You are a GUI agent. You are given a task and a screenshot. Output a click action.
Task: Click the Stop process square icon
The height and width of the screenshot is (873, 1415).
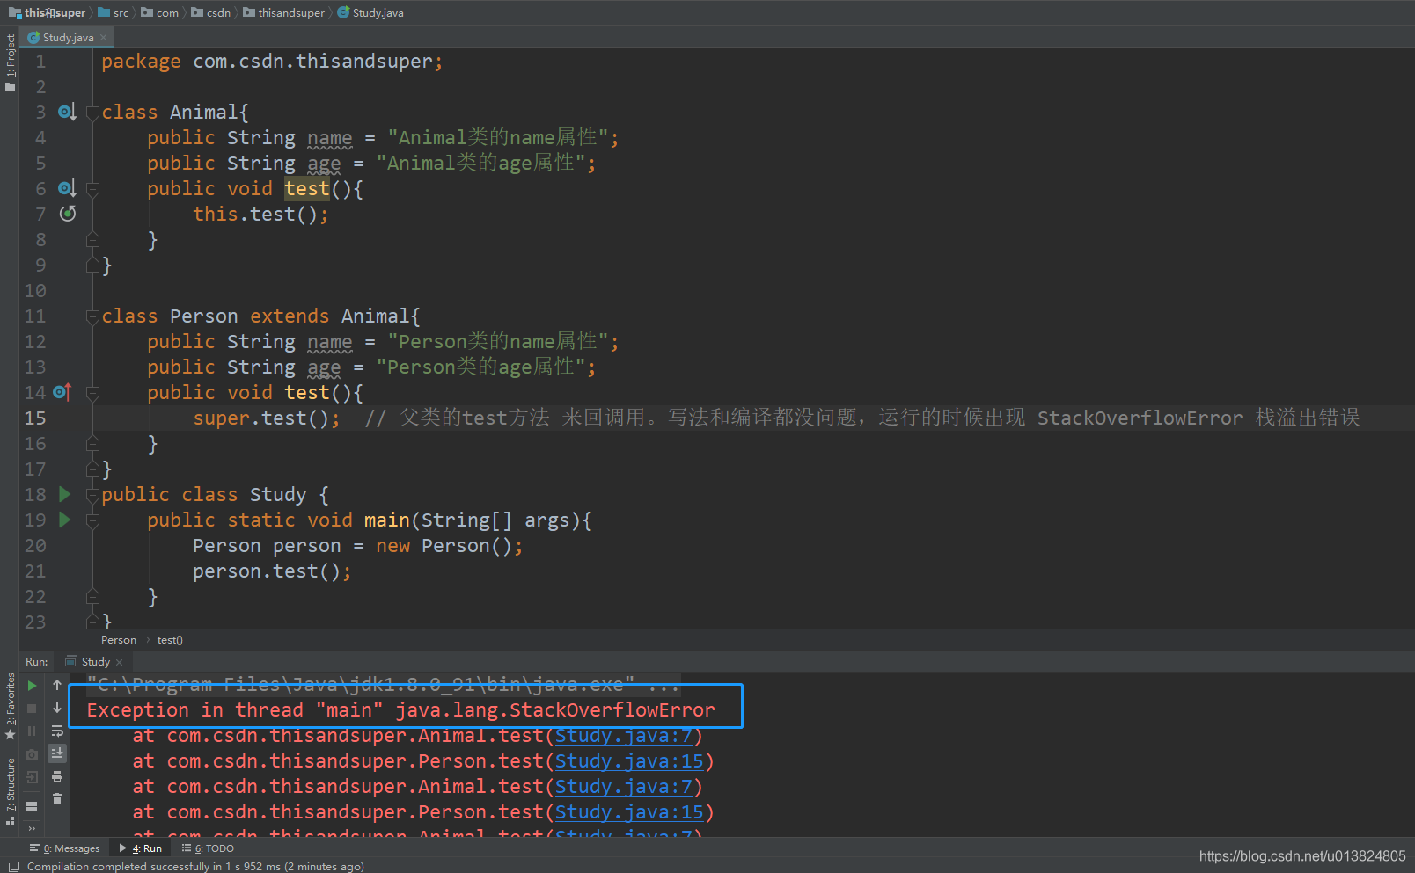[x=32, y=709]
